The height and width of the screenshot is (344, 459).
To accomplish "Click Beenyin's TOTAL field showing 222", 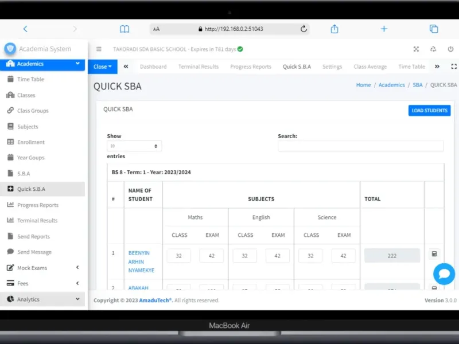I will pos(392,256).
